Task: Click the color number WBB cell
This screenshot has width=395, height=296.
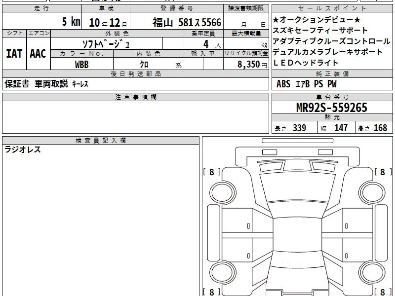Action: point(82,64)
